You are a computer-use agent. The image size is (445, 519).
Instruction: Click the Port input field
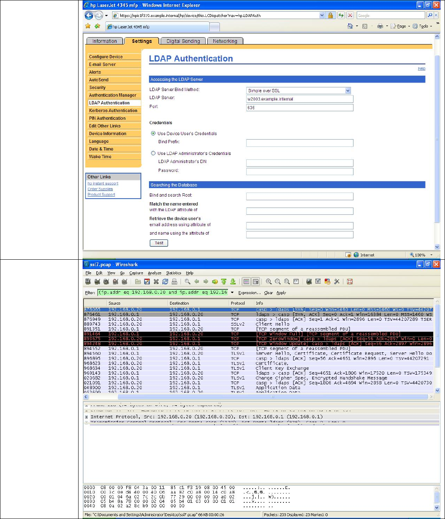(300, 108)
